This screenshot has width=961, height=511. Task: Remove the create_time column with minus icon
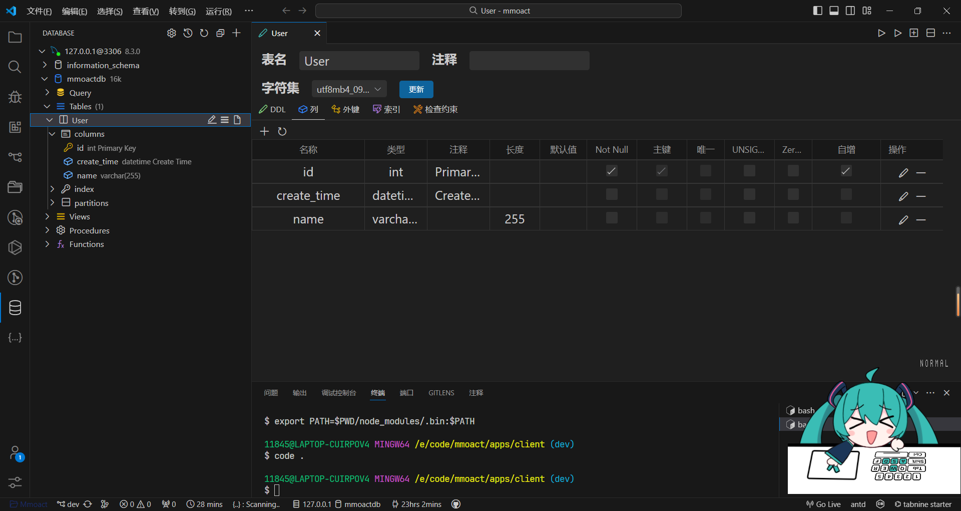coord(921,196)
